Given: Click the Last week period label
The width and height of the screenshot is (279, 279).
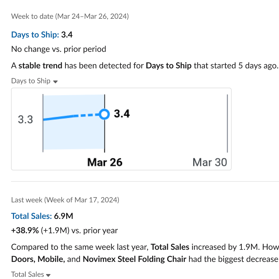Looking at the screenshot, I should pyautogui.click(x=65, y=200).
